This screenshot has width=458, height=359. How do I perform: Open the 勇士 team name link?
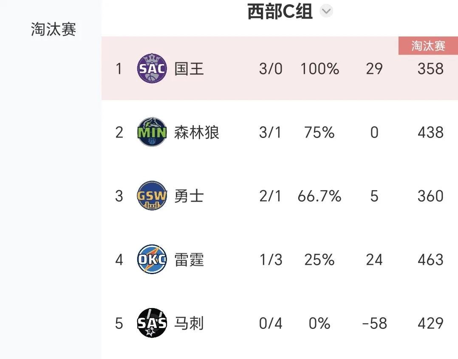(189, 196)
